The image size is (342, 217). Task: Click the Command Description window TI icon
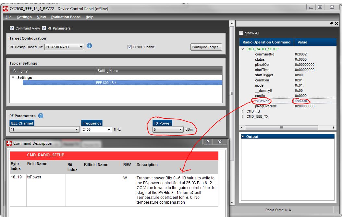click(9, 143)
